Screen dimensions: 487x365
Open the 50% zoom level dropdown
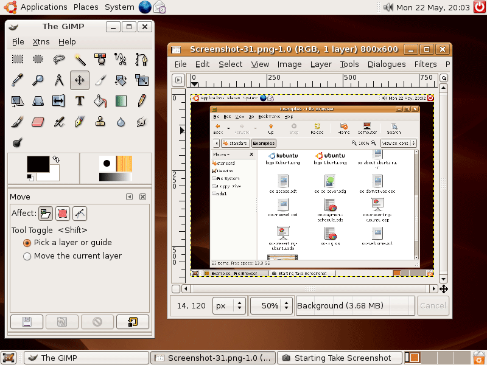(x=272, y=305)
